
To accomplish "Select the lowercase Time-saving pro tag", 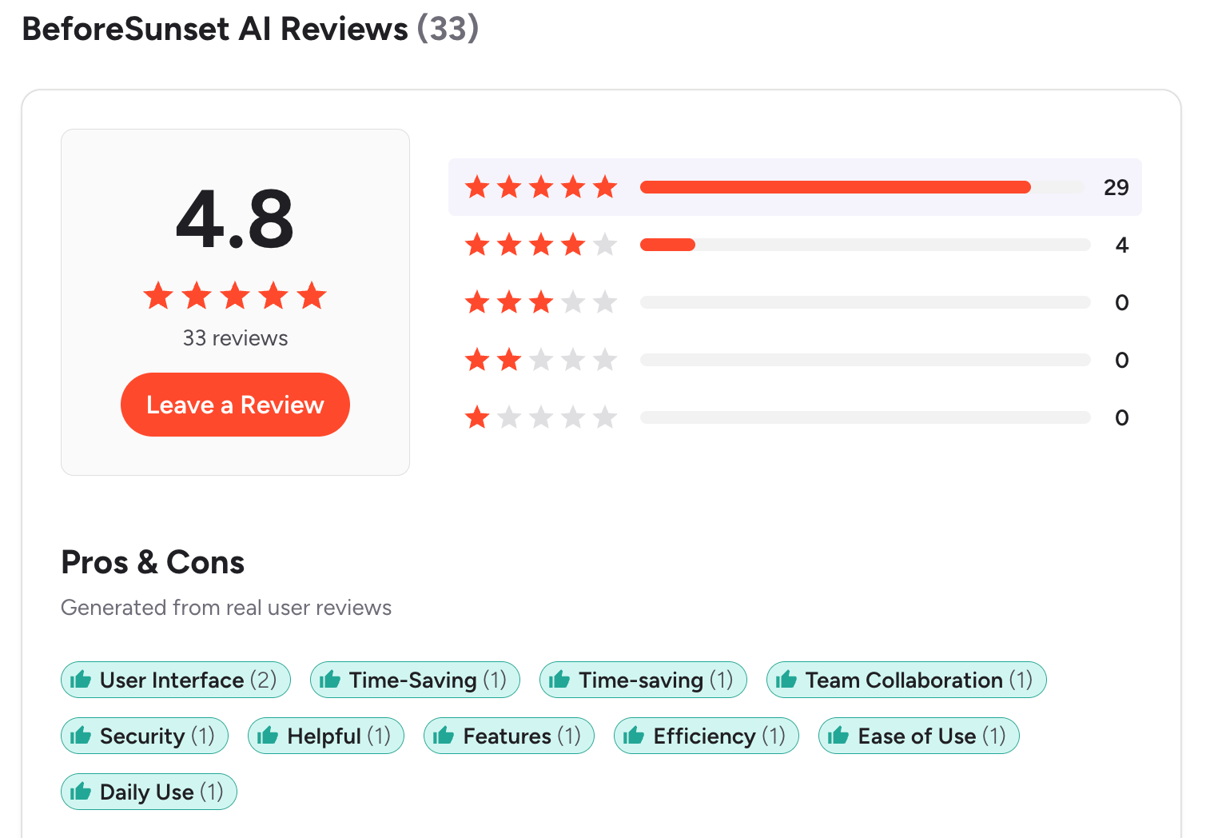I will 643,680.
